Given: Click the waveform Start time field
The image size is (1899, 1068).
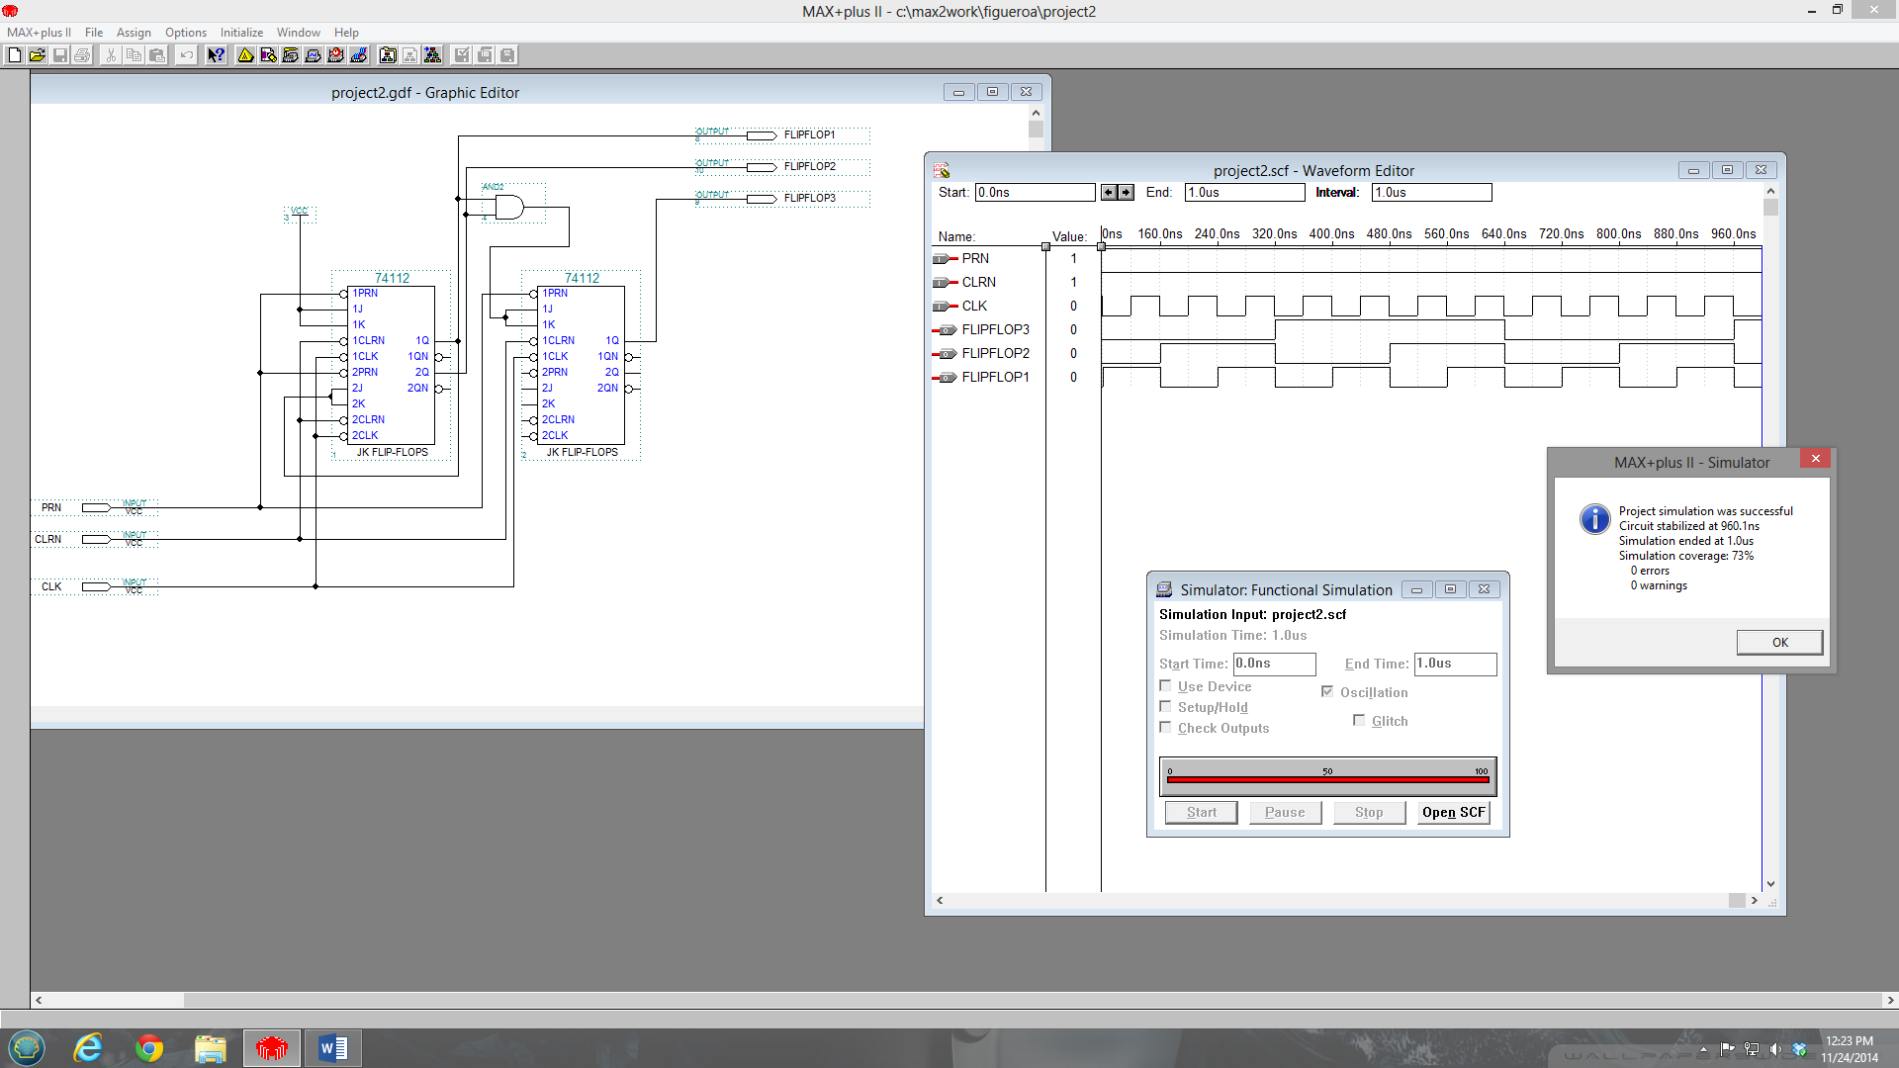Looking at the screenshot, I should [1035, 193].
